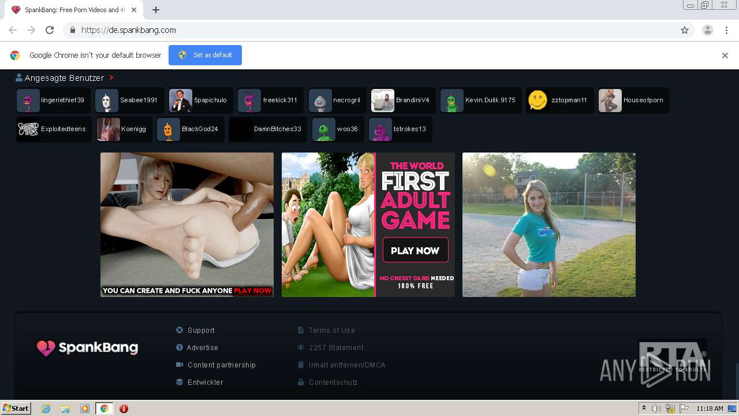Go back using the browser back arrow
Image resolution: width=739 pixels, height=416 pixels.
point(13,30)
